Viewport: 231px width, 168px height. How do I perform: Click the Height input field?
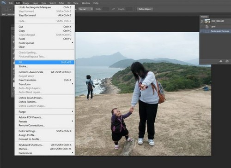click(x=129, y=9)
